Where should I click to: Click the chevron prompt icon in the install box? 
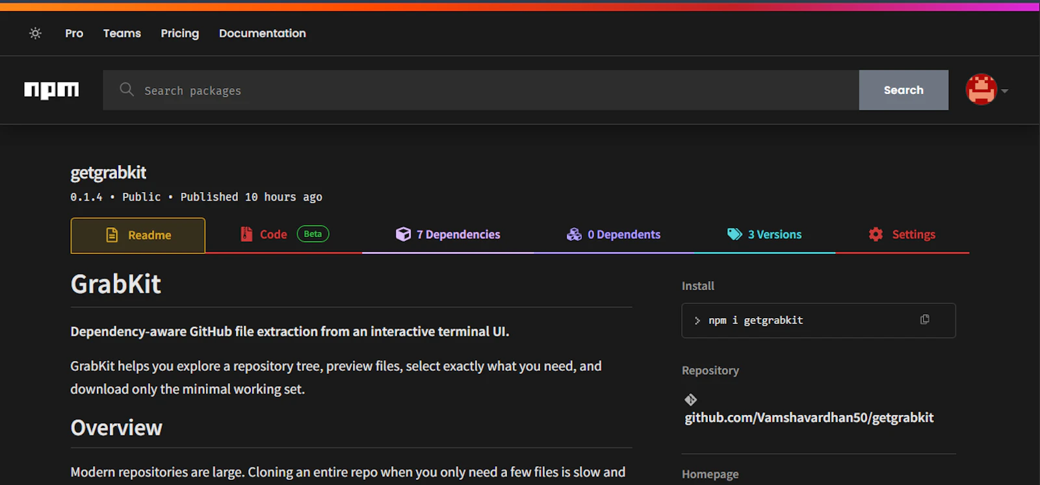coord(697,321)
